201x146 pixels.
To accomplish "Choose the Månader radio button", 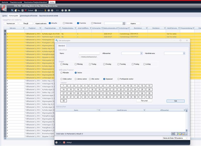I will click(61, 73).
